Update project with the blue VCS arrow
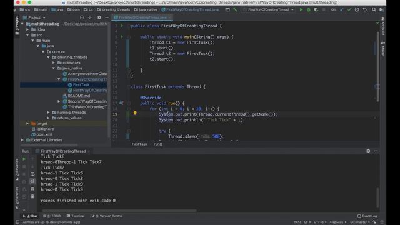Screen dimensions: 400x225 pos(342,10)
